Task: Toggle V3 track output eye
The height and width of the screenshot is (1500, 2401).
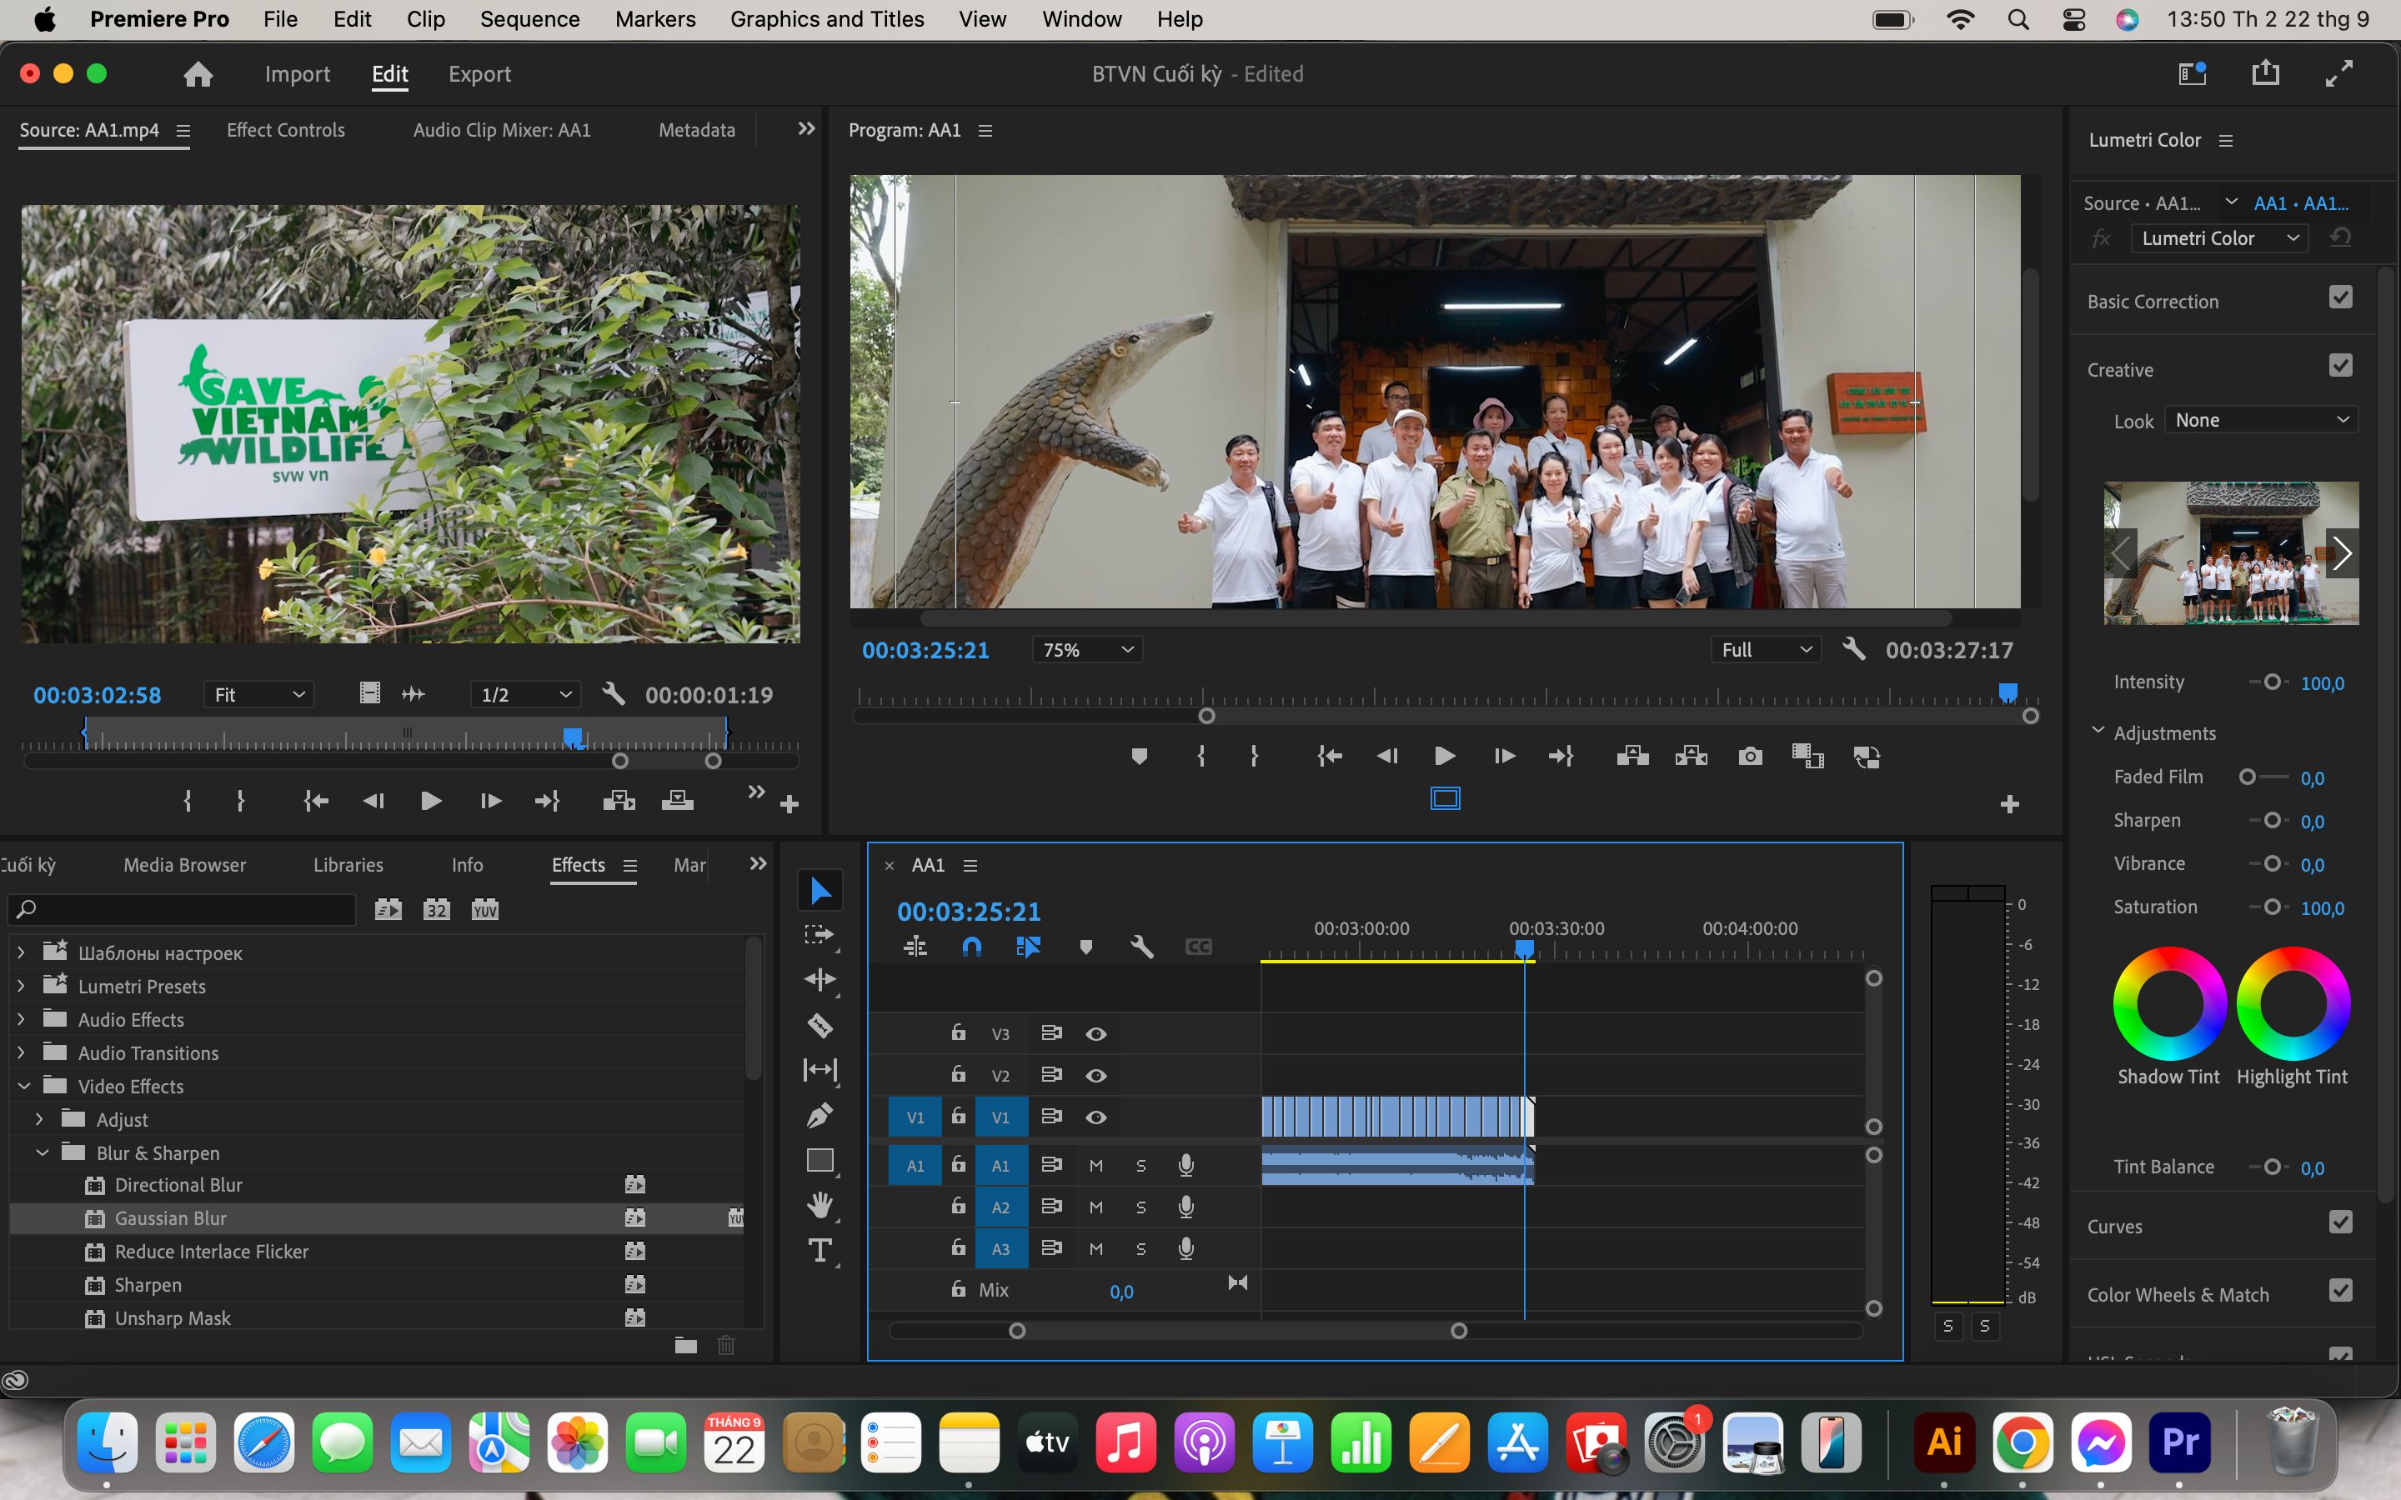Action: (1095, 1033)
